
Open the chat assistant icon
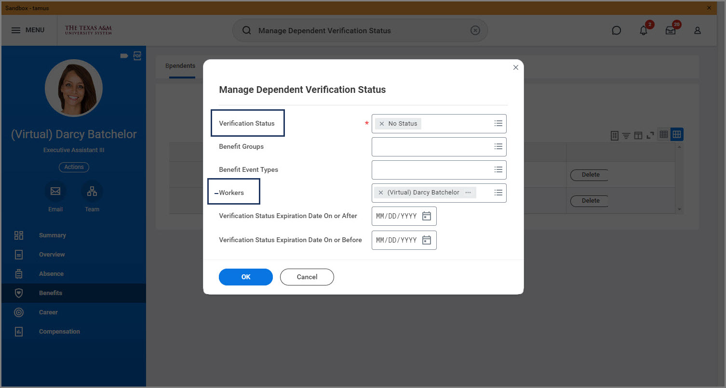(616, 30)
